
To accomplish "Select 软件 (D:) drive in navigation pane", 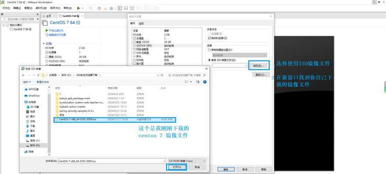I will pos(33,145).
